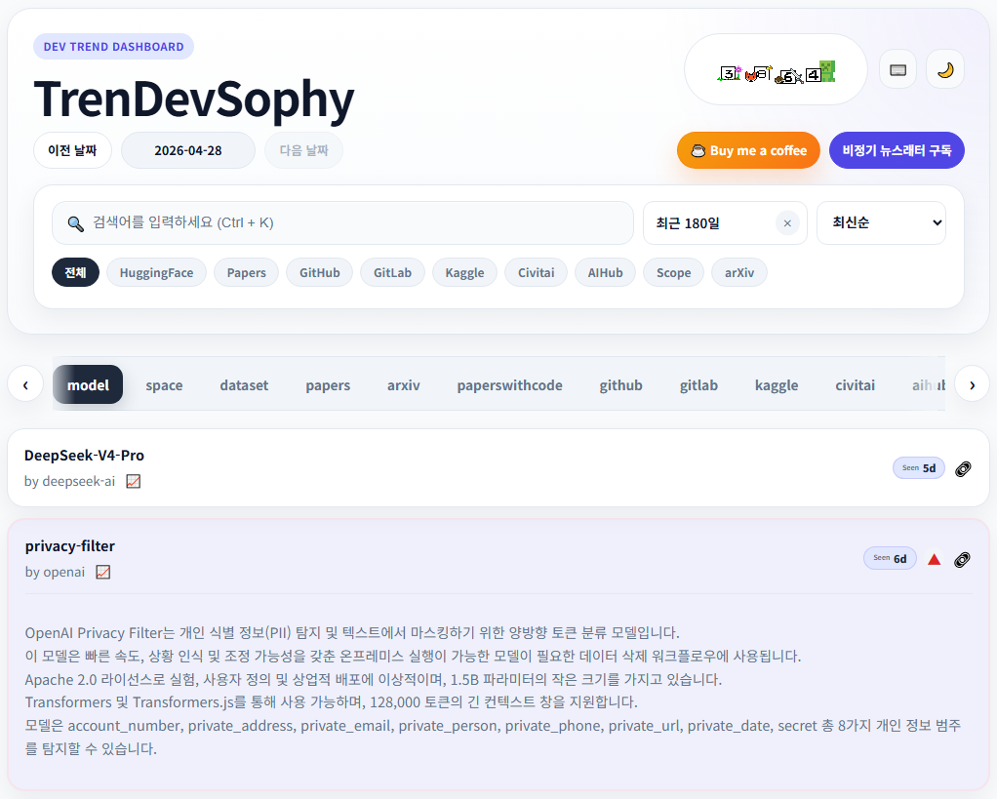The image size is (997, 800).
Task: Toggle dark mode with moon icon
Action: tap(945, 69)
